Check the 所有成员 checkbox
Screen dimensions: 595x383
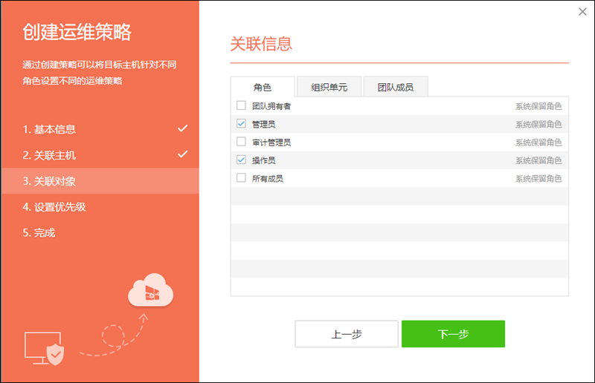tap(241, 178)
